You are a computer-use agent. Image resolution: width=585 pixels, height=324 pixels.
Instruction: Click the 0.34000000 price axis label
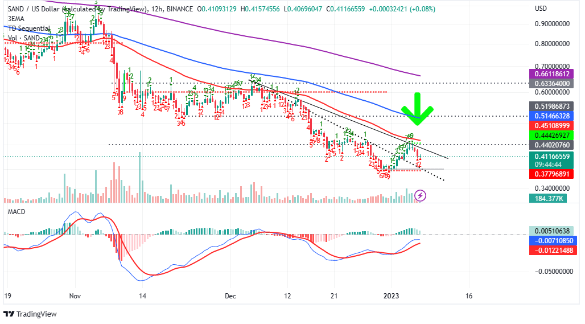coord(552,188)
